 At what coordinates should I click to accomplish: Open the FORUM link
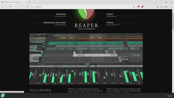click(110, 23)
